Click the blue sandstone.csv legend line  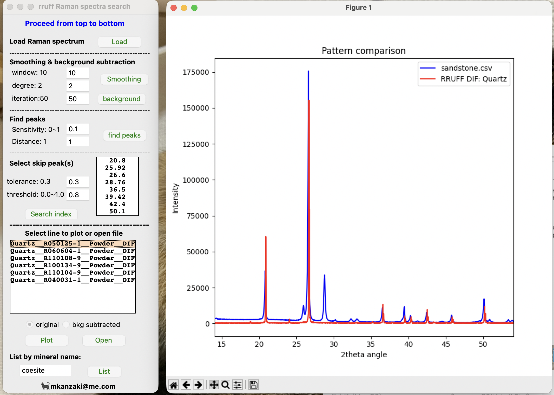428,68
